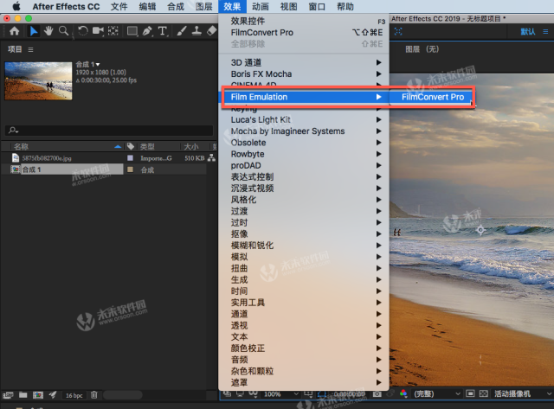554x409 pixels.
Task: Open the 动画 menu in menu bar
Action: click(261, 6)
